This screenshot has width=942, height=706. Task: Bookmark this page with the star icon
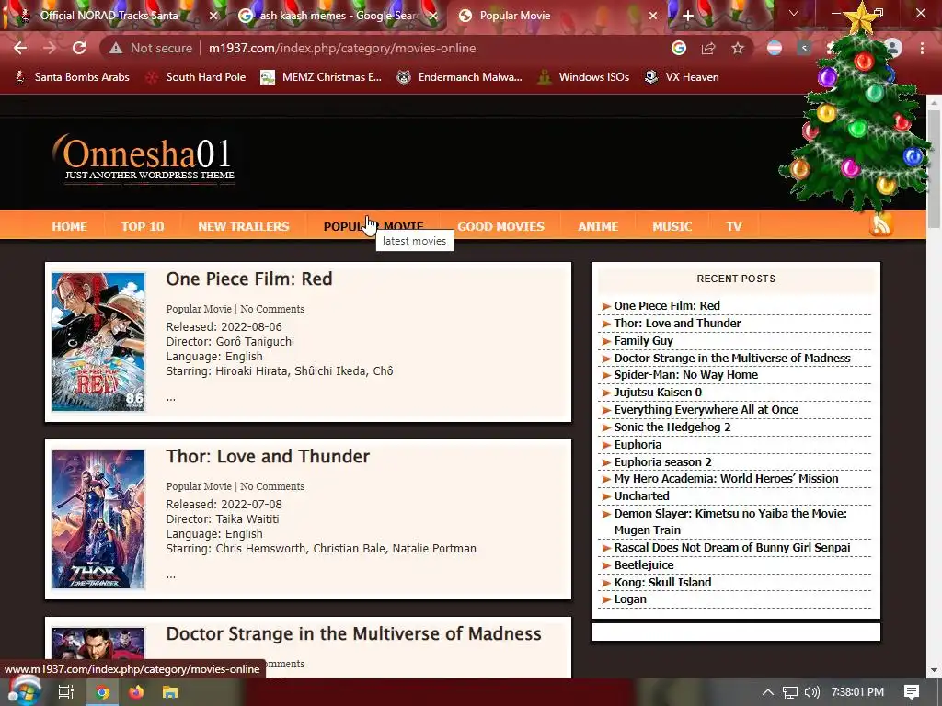point(738,48)
